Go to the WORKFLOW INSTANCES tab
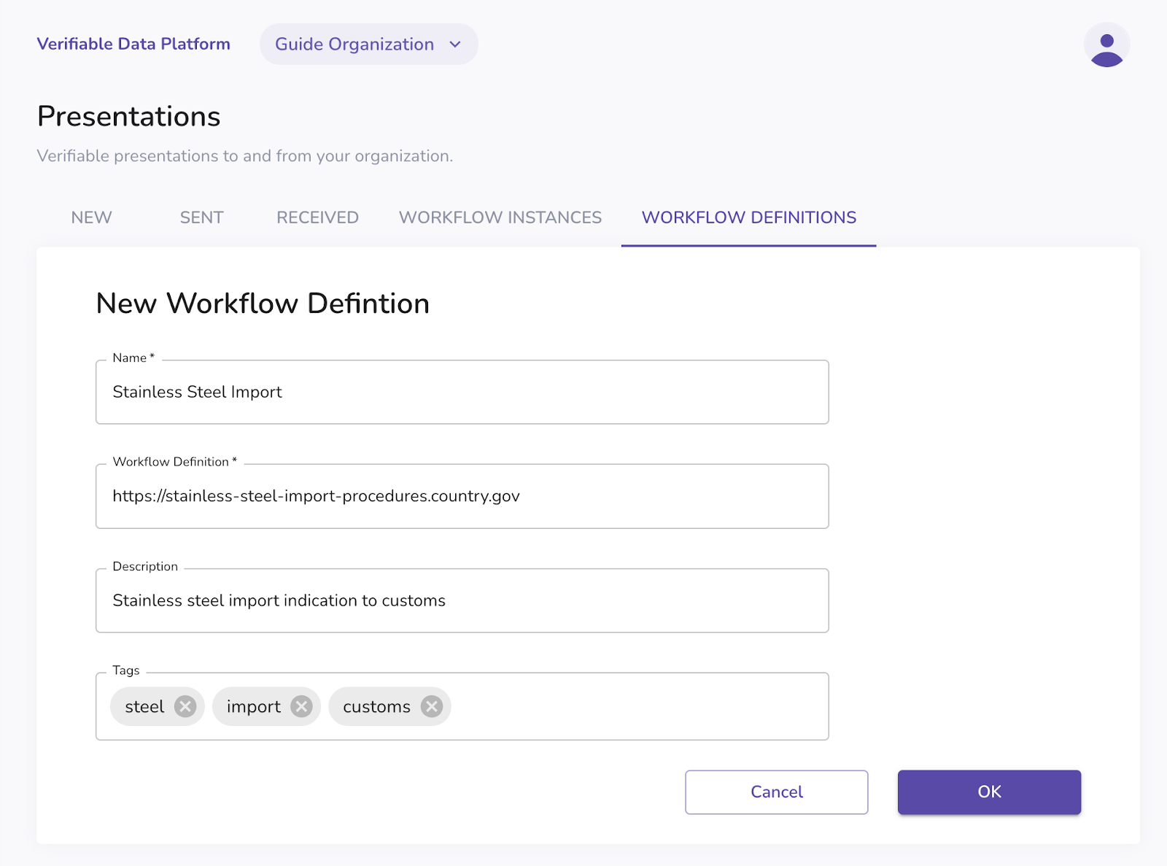Viewport: 1167px width, 866px height. point(500,217)
